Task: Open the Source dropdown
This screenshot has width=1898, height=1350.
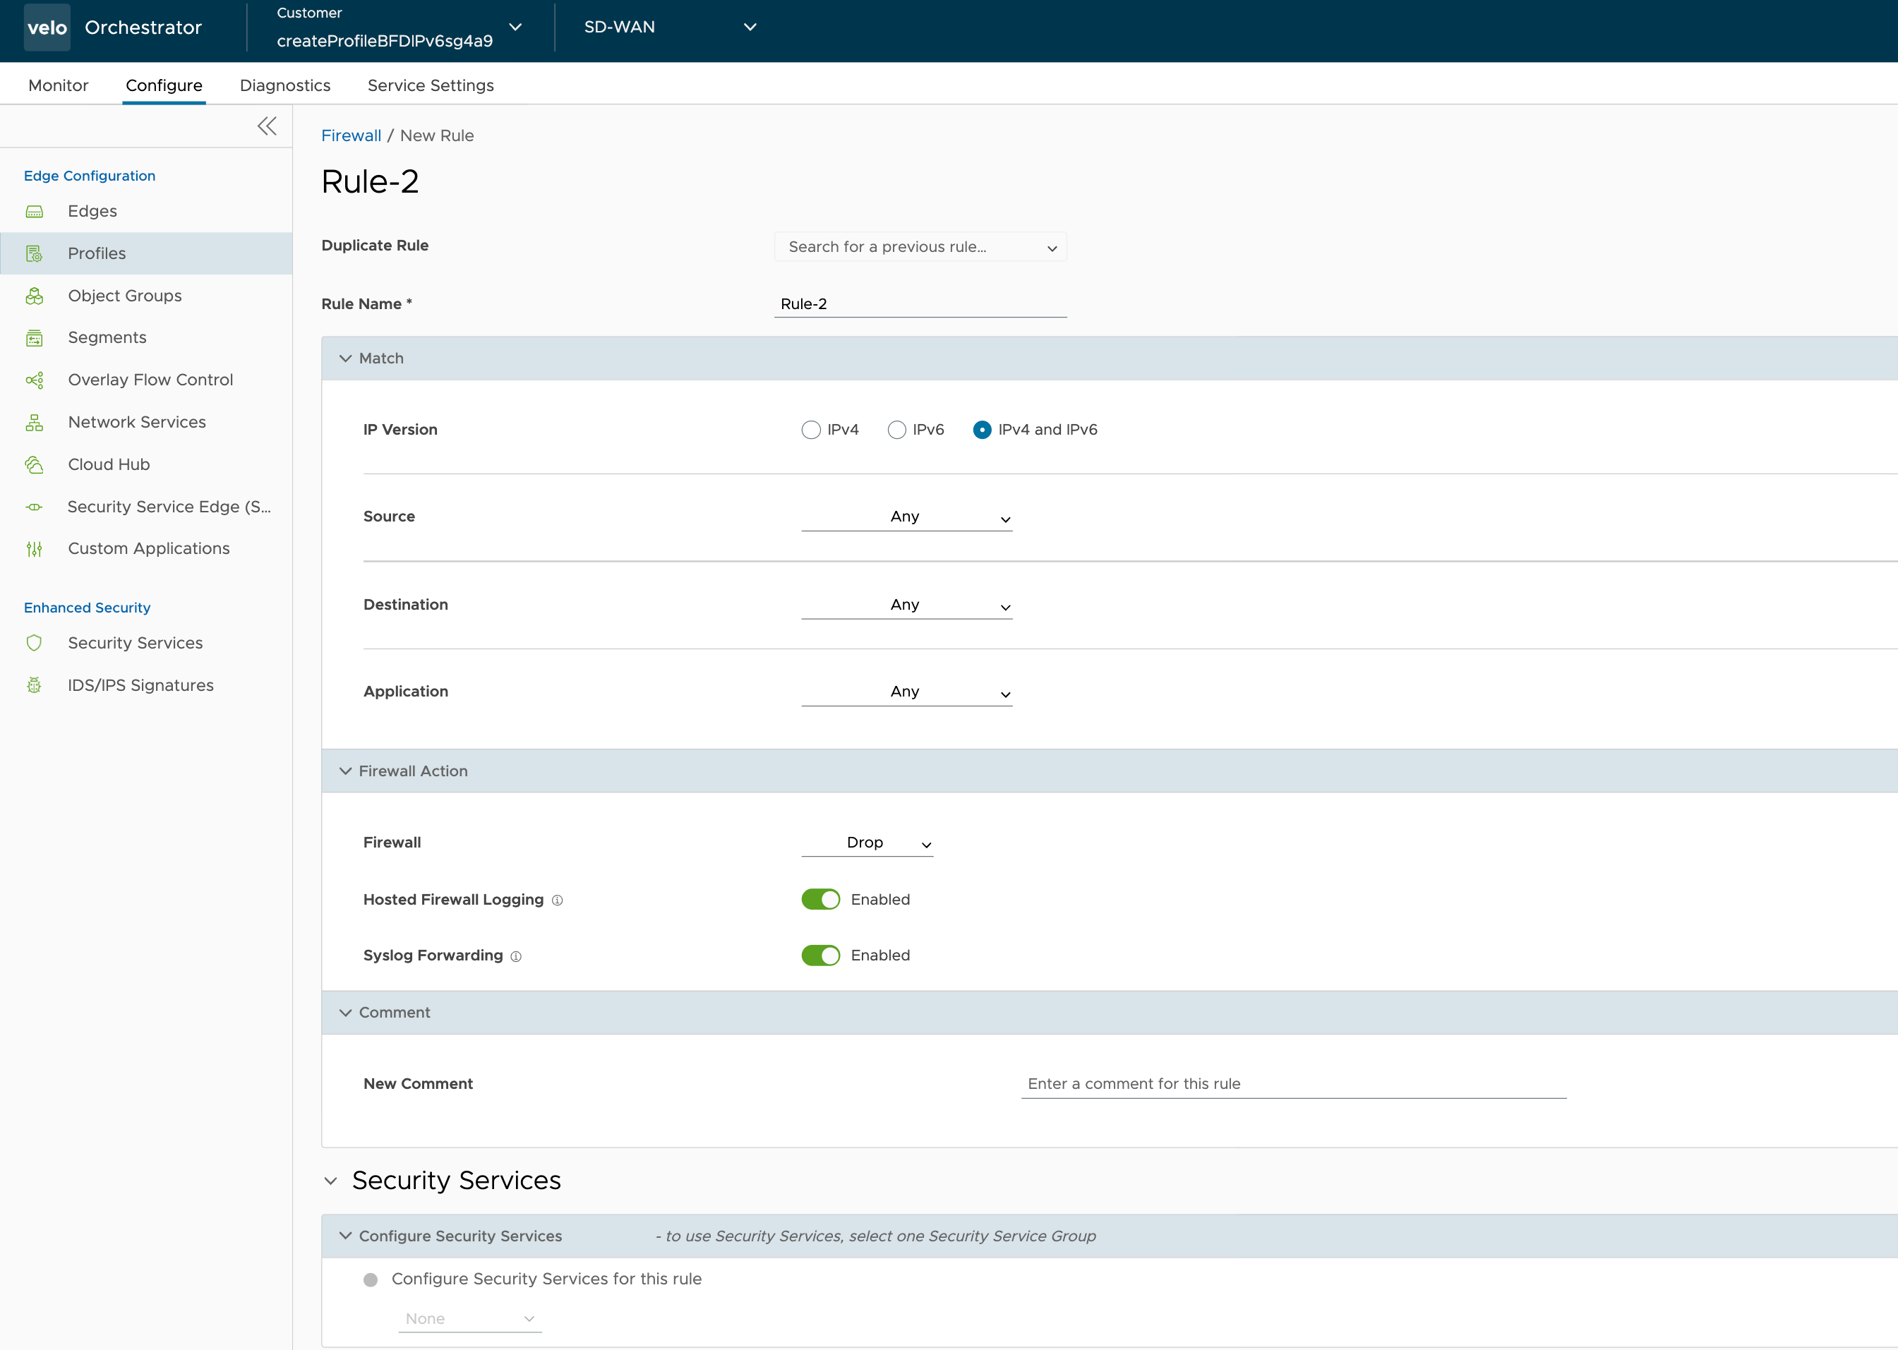Action: 906,517
